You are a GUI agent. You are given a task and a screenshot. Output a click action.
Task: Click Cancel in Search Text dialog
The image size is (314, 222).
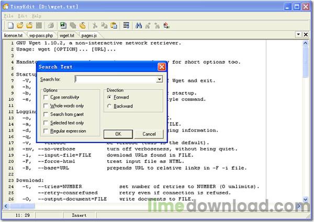149,134
